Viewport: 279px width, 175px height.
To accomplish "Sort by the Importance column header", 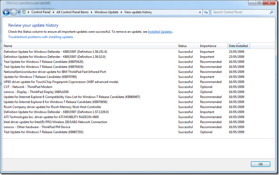I will (x=213, y=46).
